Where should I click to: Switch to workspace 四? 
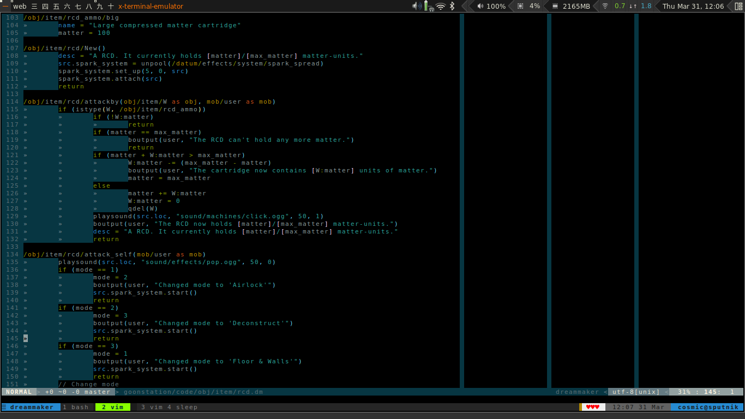[45, 6]
